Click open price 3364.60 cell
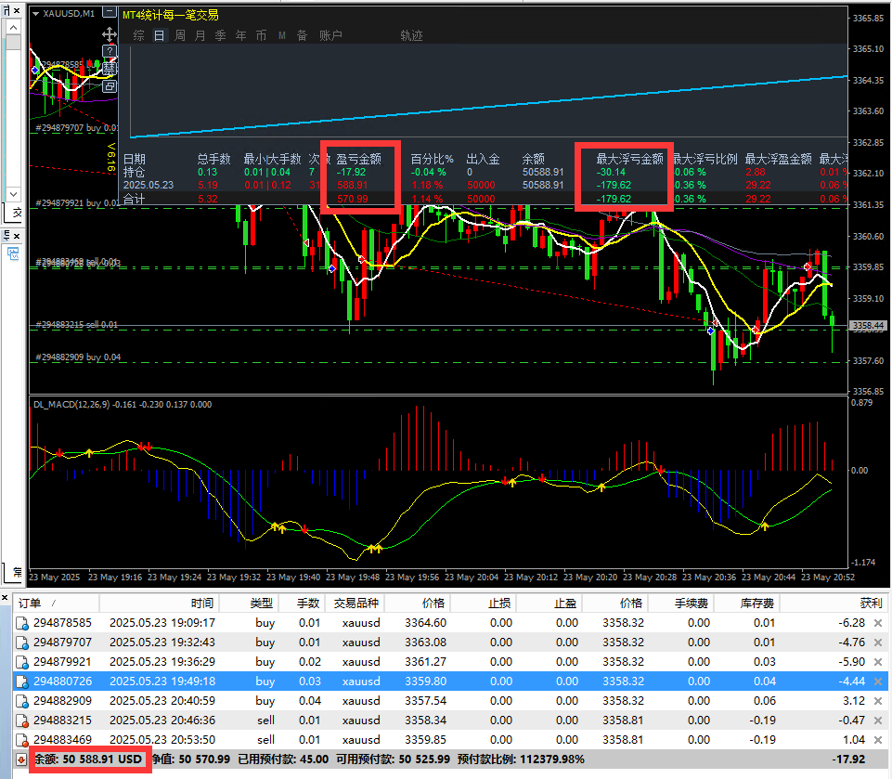Image resolution: width=892 pixels, height=779 pixels. tap(425, 623)
